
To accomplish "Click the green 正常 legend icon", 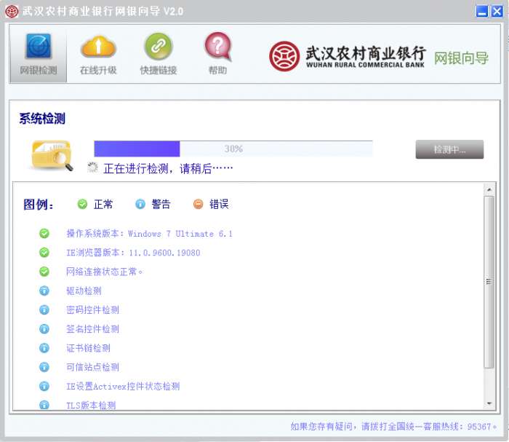I will point(82,204).
